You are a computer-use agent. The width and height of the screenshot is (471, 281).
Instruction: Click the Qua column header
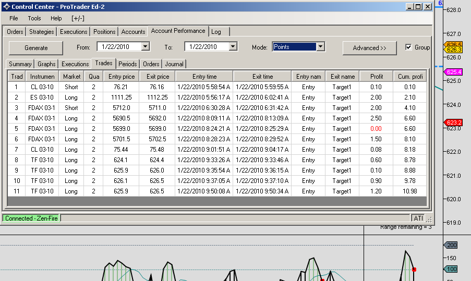coord(94,77)
